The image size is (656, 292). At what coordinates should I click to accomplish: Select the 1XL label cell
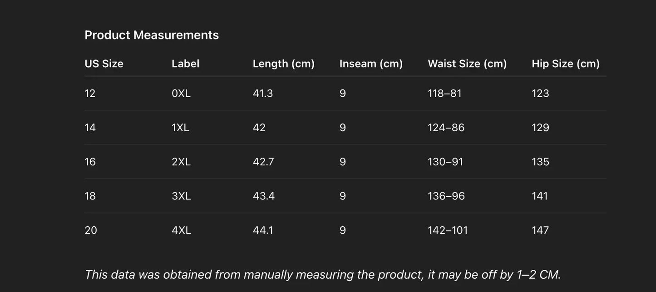click(x=180, y=128)
